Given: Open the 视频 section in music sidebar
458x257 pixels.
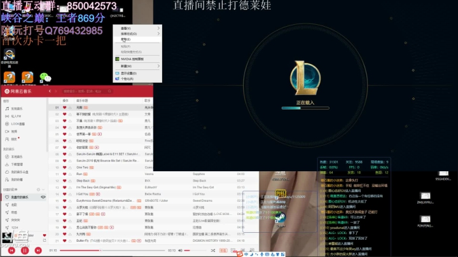Looking at the screenshot, I should click(14, 132).
